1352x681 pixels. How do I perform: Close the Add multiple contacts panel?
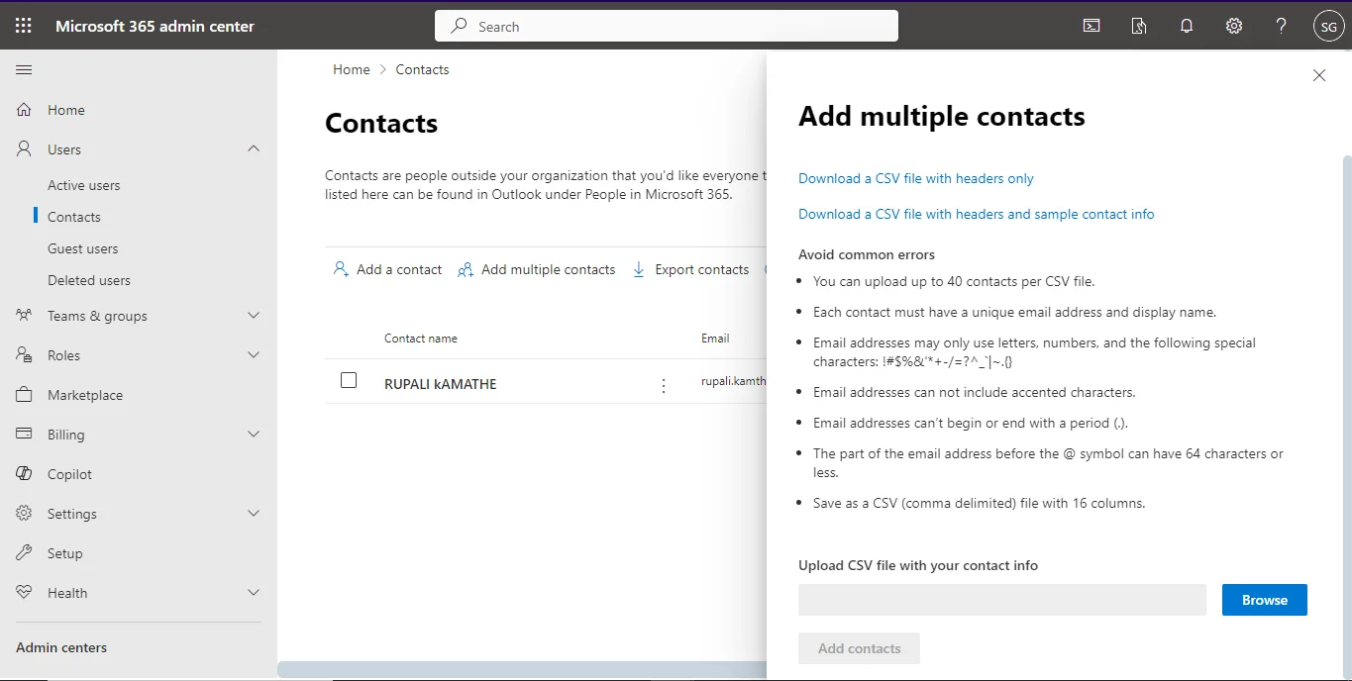click(1319, 75)
